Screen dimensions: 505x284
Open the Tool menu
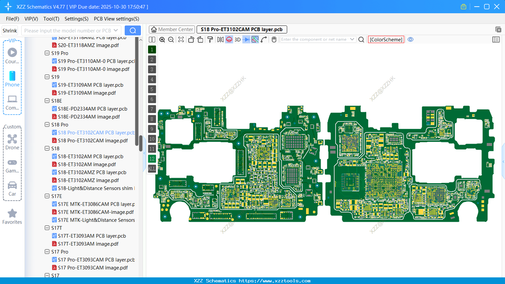51,19
